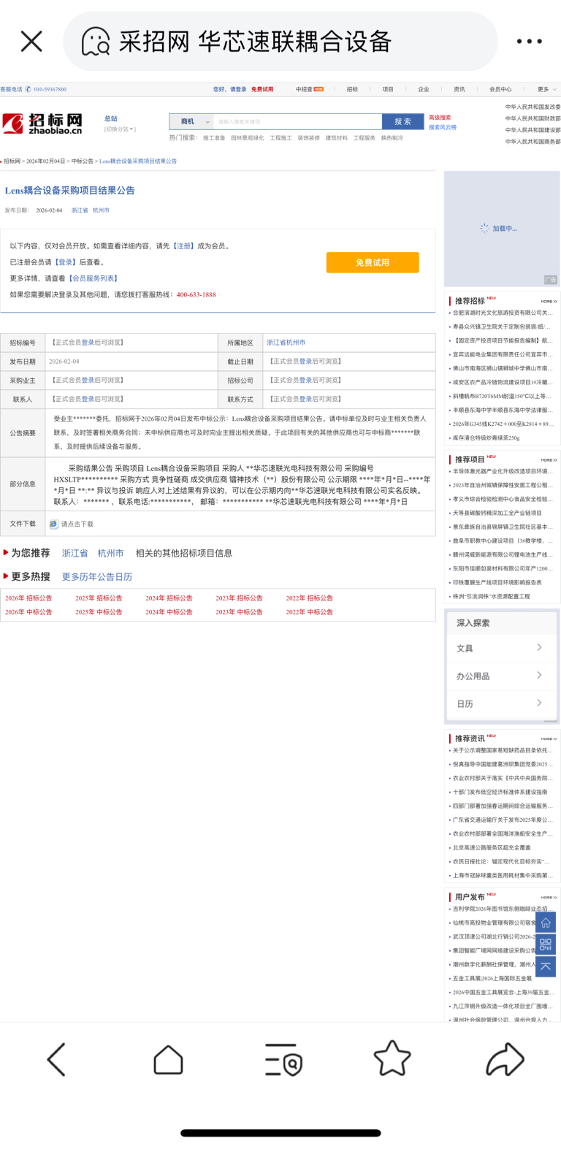Screen dimensions: 561x1149
Task: Open the 资讯 top menu item
Action: [459, 89]
